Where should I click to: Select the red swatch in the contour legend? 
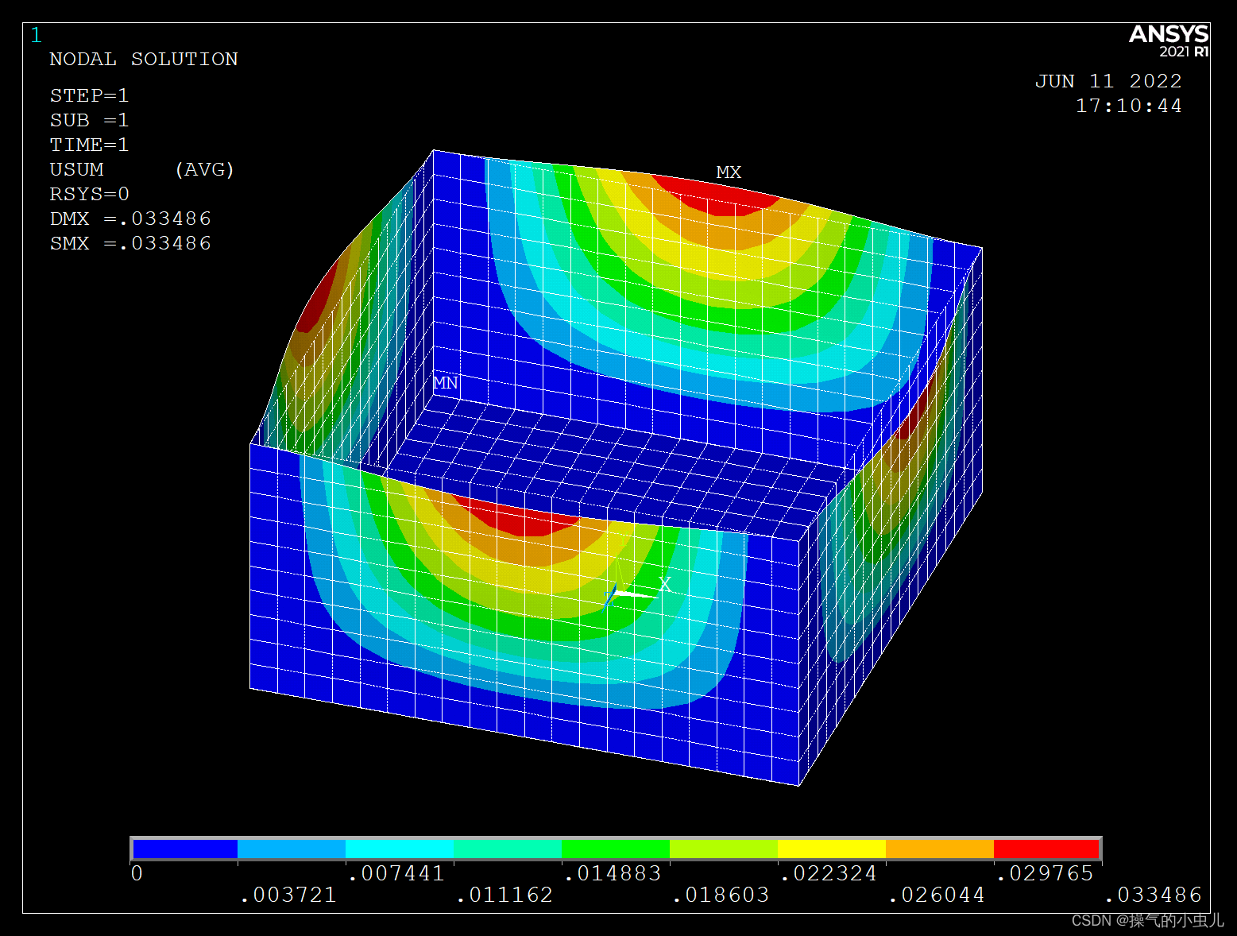pos(1046,849)
